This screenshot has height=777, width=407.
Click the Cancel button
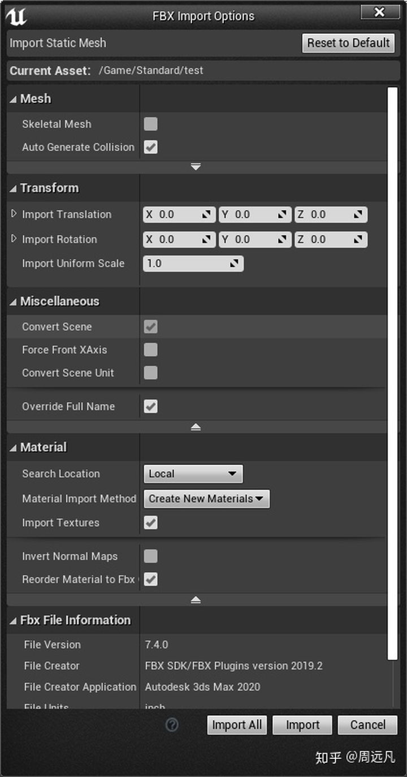point(368,725)
